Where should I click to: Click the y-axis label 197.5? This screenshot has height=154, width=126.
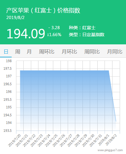coord(8,68)
